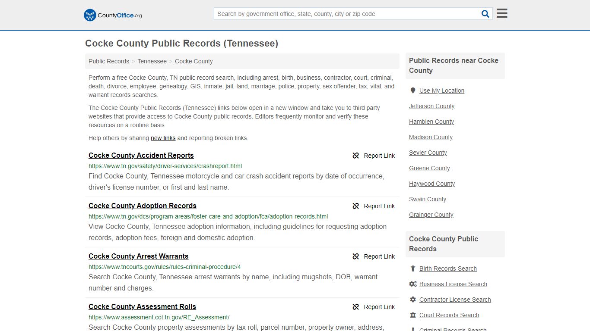This screenshot has height=331, width=590.
Task: Open Business License Search
Action: pos(453,284)
